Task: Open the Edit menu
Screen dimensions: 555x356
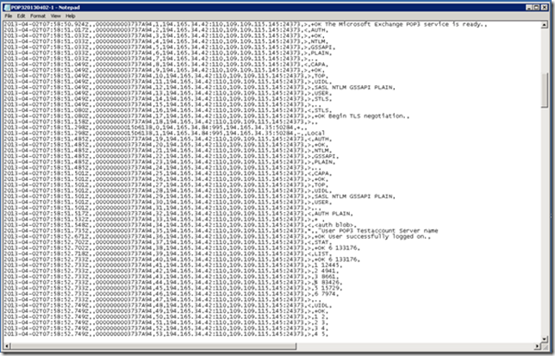Action: click(22, 16)
